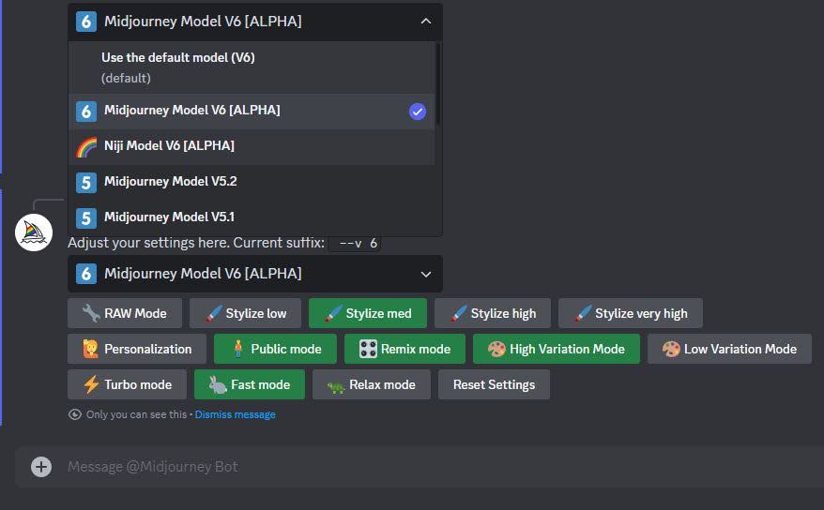The image size is (824, 510).
Task: Click Dismiss message link
Action: click(235, 414)
